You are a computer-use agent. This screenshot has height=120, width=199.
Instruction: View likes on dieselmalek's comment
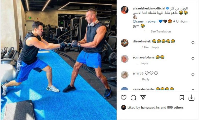point(145,47)
